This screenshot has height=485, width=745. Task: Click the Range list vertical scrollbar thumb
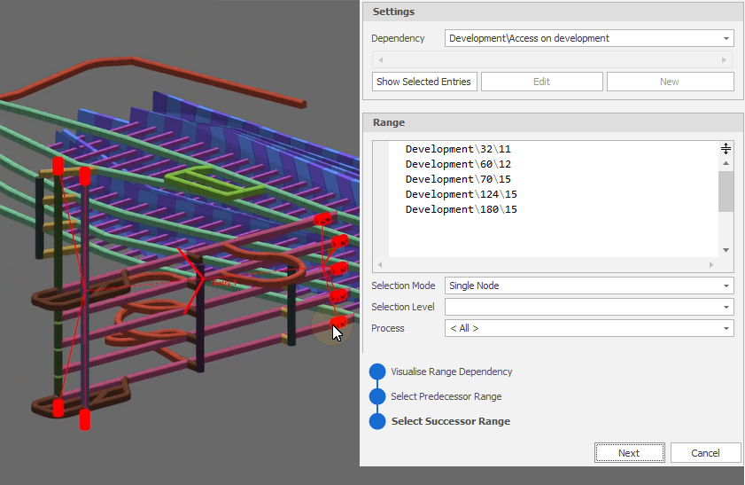pos(726,192)
